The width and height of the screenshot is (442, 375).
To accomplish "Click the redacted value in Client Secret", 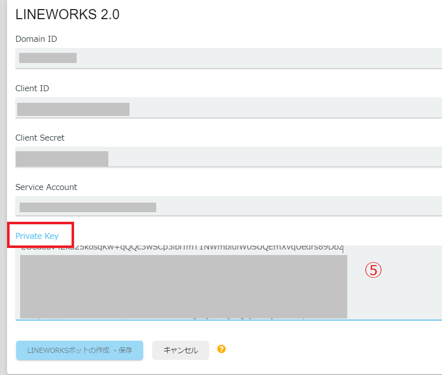I will (x=62, y=158).
